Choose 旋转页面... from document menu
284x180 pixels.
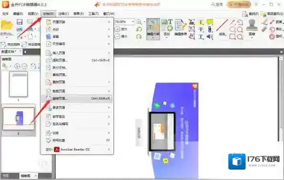pos(77,99)
